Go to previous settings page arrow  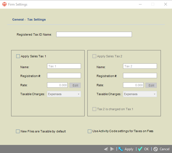pos(106,149)
